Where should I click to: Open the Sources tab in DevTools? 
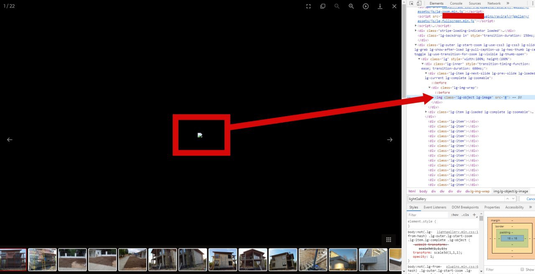click(x=475, y=3)
